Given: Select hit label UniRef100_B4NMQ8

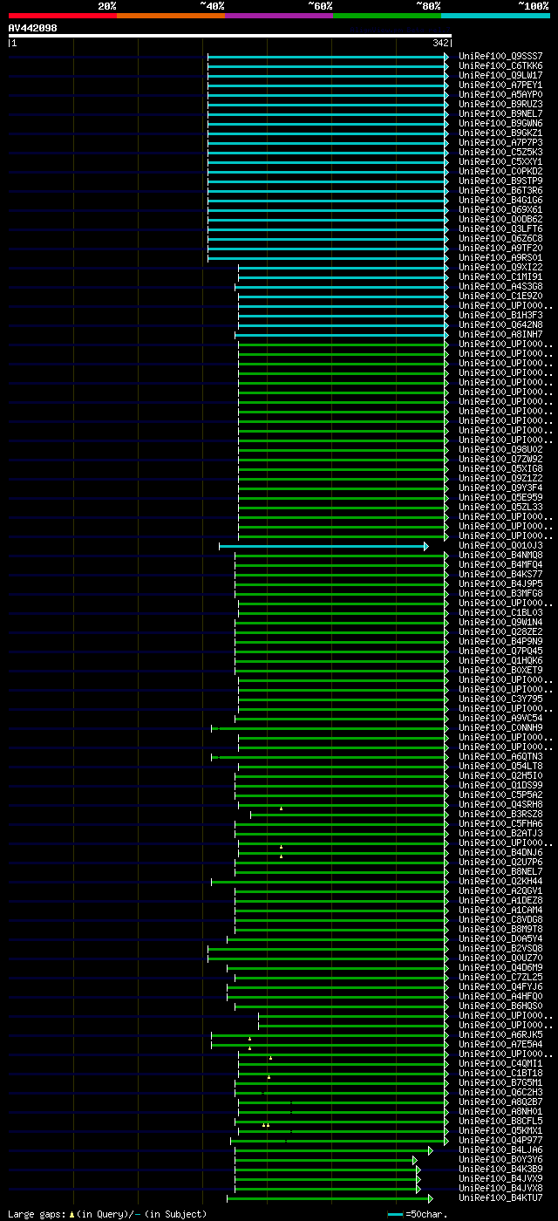Looking at the screenshot, I should pyautogui.click(x=500, y=555).
